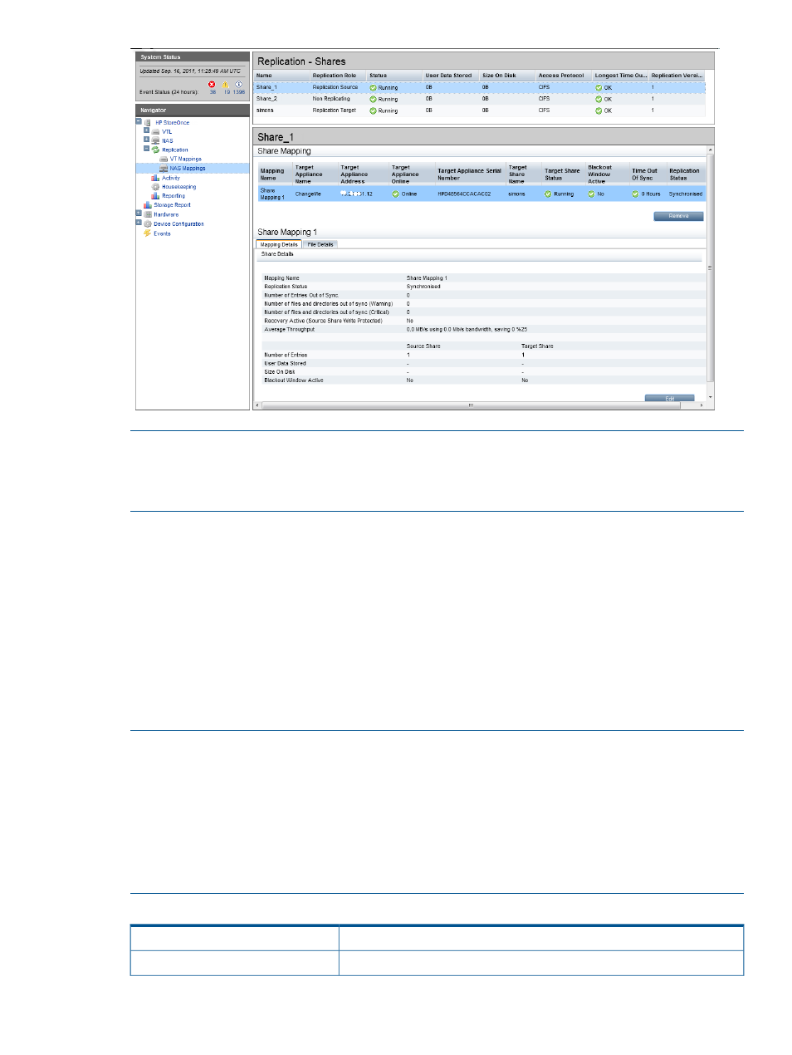The image size is (792, 1055).
Task: Select NAS in the navigator tree
Action: click(x=168, y=140)
